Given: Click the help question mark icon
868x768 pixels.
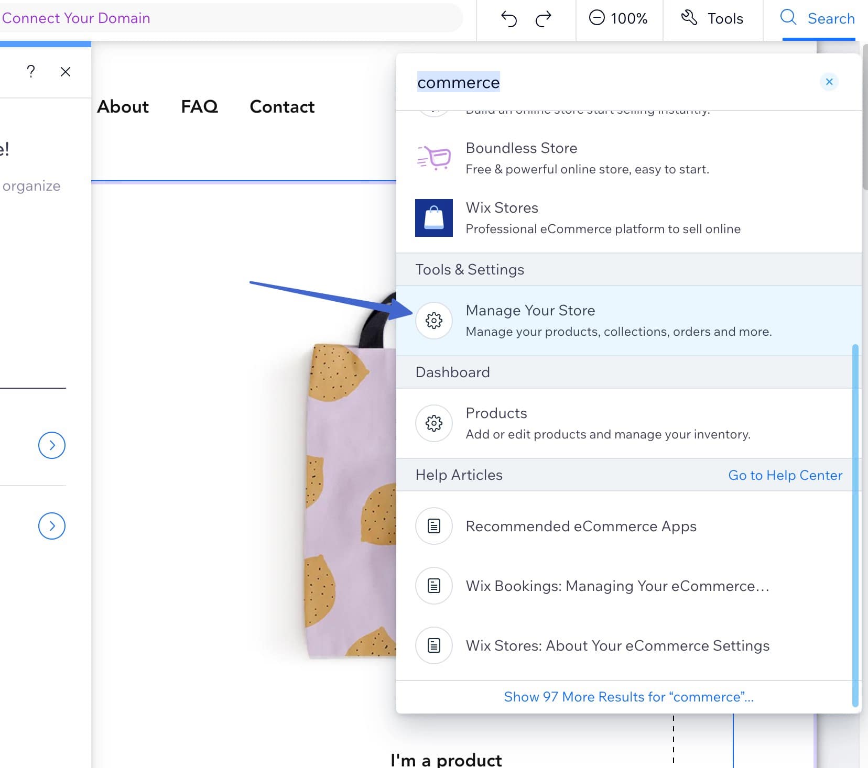Looking at the screenshot, I should coord(31,71).
